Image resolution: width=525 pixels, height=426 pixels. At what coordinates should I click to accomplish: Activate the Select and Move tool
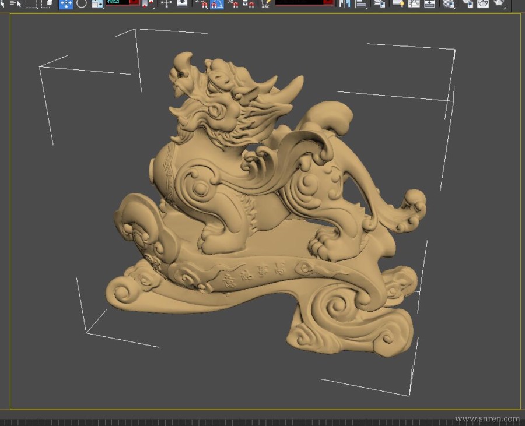(x=66, y=3)
